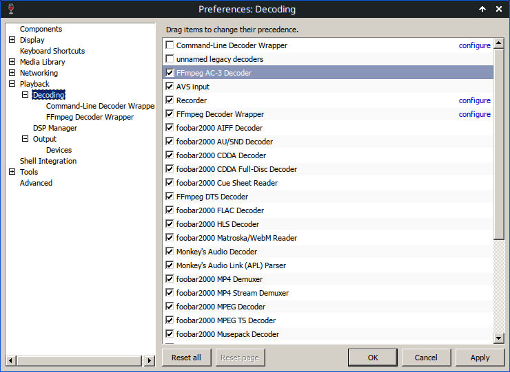This screenshot has height=372, width=510.
Task: Collapse the Playback tree node
Action: point(12,84)
